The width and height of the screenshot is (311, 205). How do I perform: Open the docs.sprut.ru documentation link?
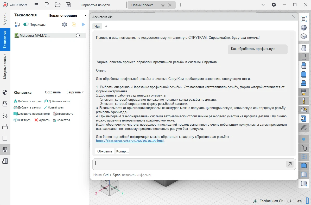130,141
